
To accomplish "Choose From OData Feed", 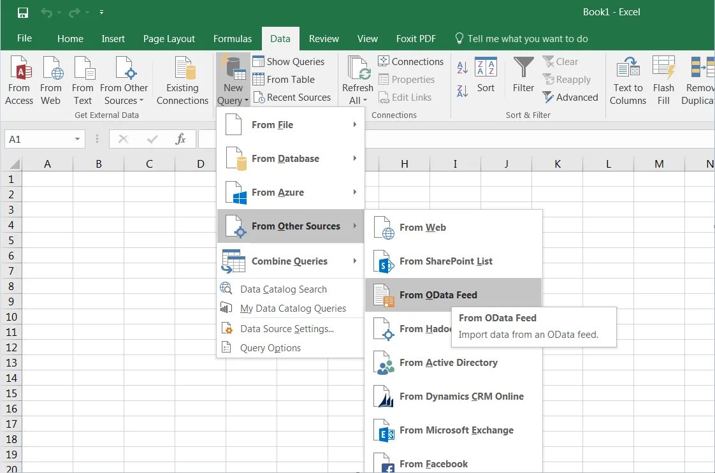I will pyautogui.click(x=454, y=295).
